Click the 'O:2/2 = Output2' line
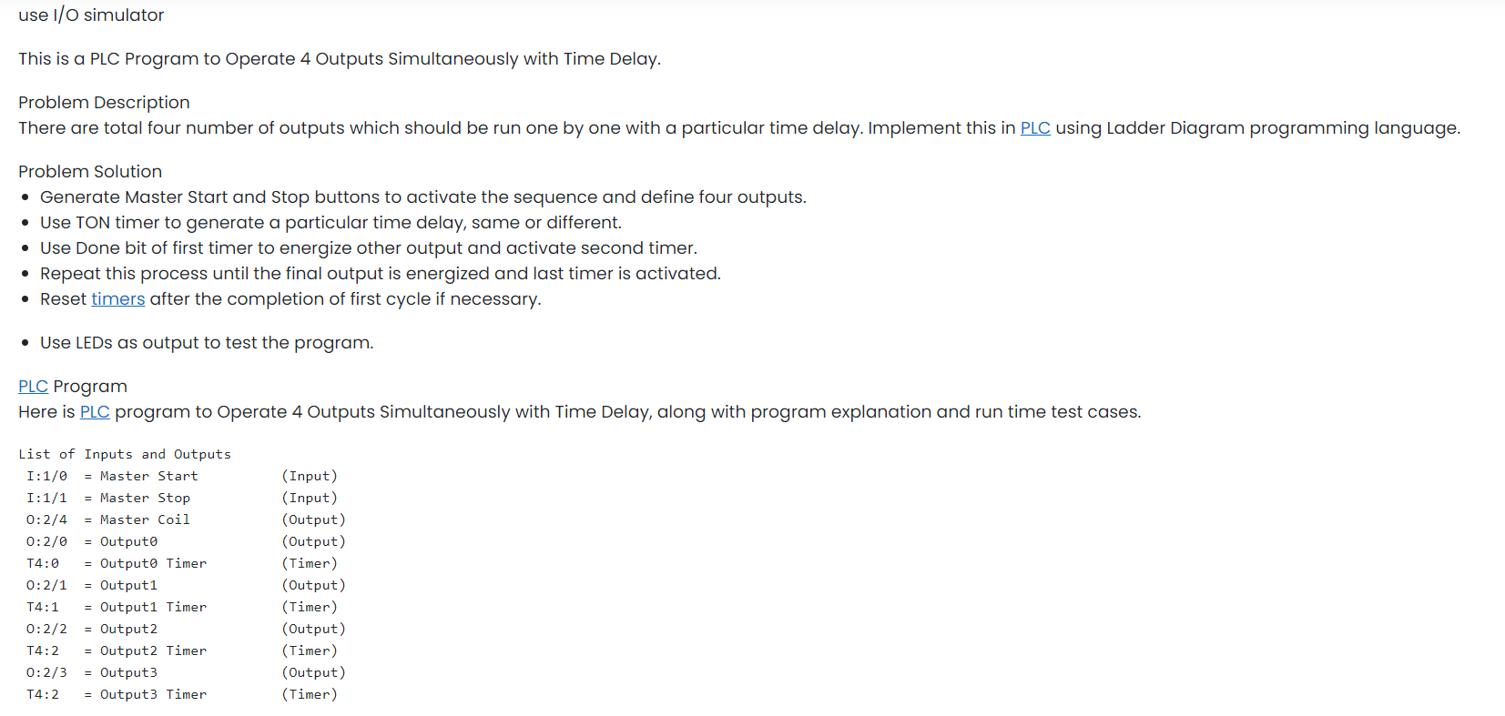 [186, 629]
